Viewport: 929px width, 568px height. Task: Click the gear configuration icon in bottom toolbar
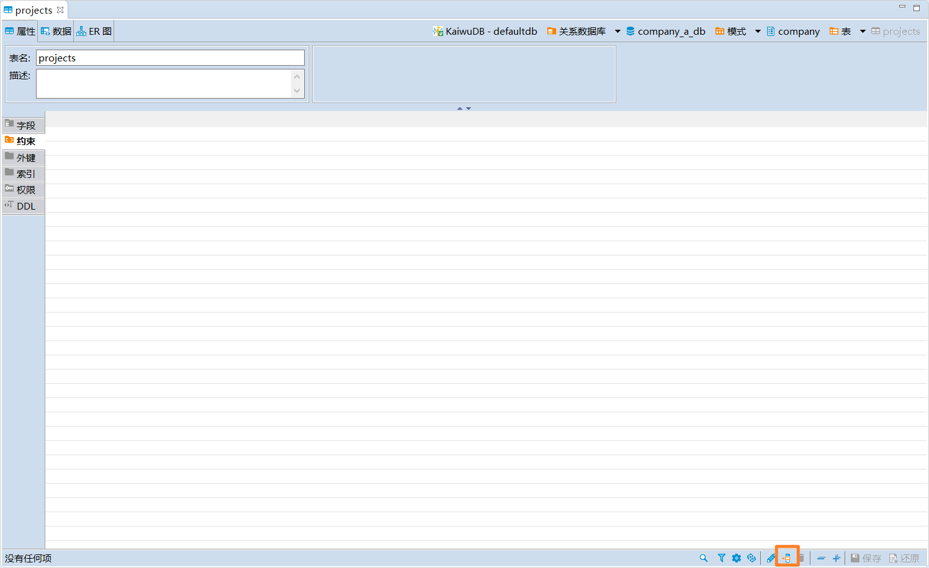point(737,558)
